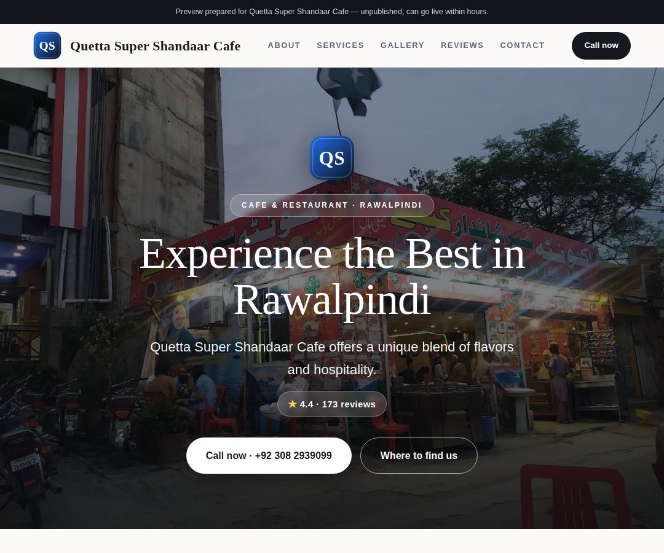The height and width of the screenshot is (553, 664).
Task: Click the QS logo icon in header
Action: [47, 45]
